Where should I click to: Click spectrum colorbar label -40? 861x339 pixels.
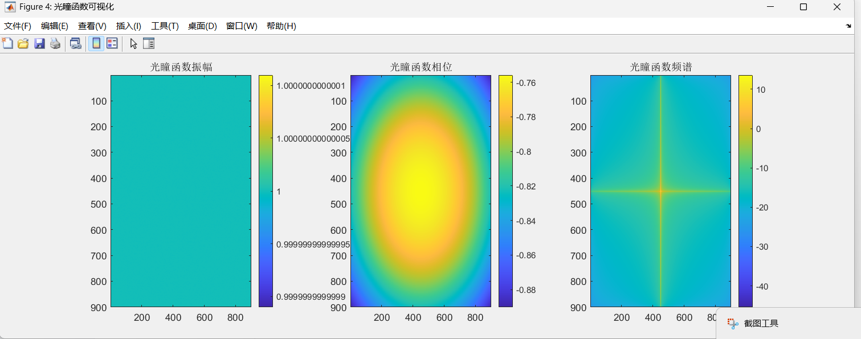point(762,286)
